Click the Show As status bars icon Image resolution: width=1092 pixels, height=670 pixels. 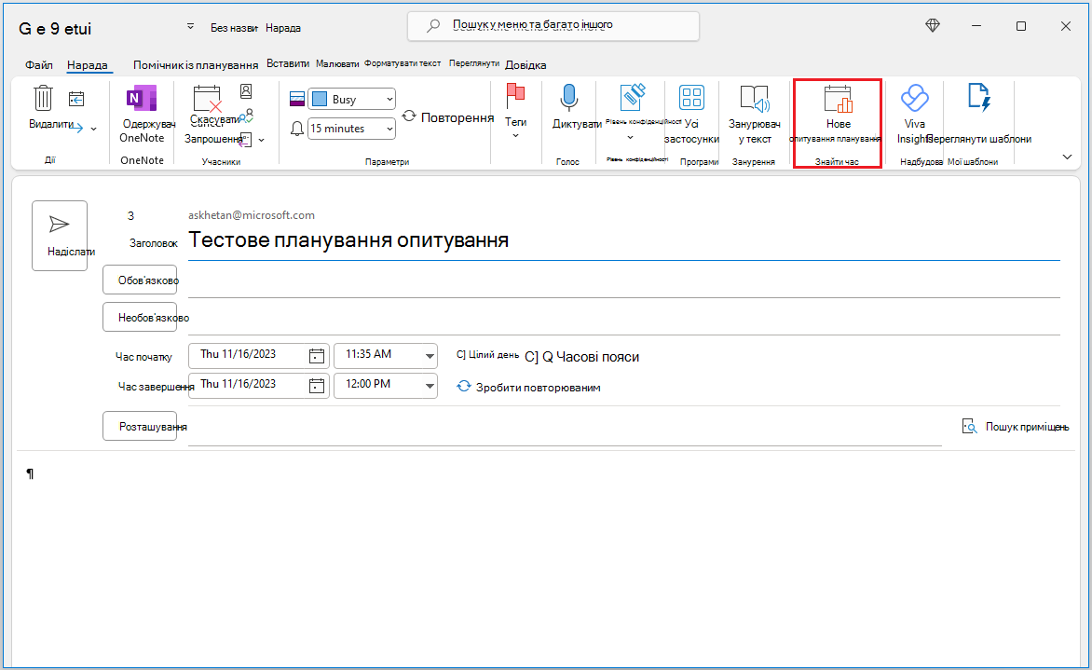(297, 99)
